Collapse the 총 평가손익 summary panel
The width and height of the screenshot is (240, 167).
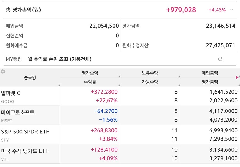[x=231, y=10]
